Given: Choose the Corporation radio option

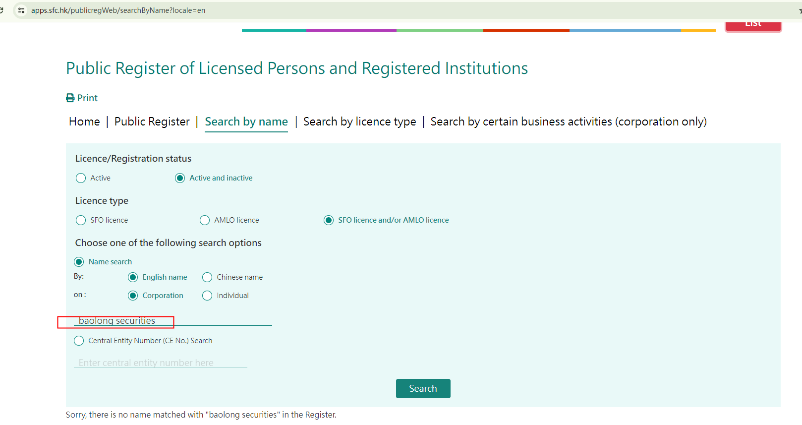Looking at the screenshot, I should (x=133, y=296).
